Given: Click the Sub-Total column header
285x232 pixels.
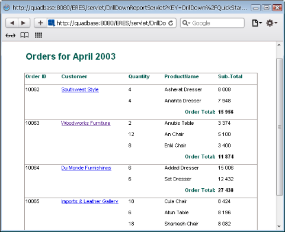Looking at the screenshot, I should [230, 76].
